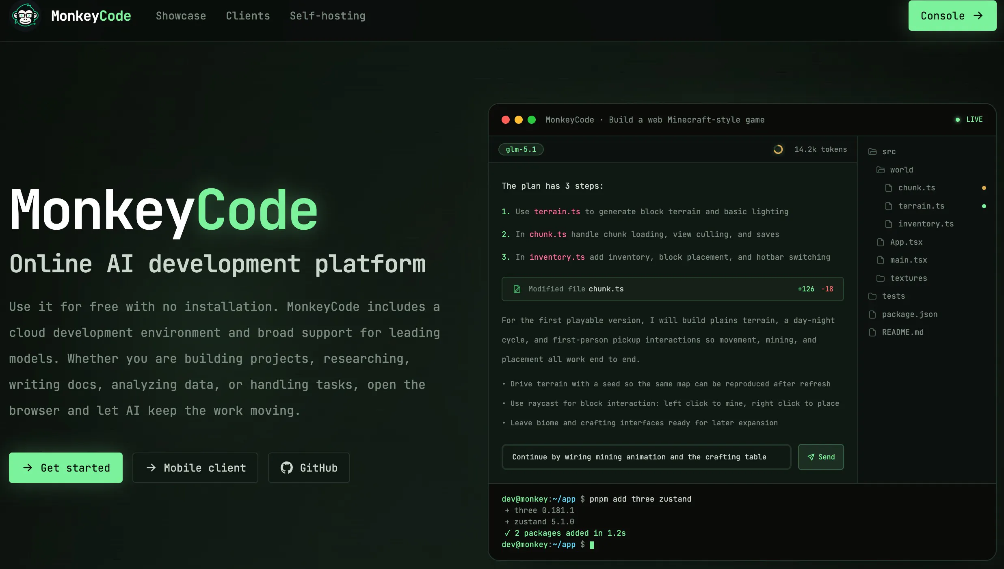The image size is (1004, 569).
Task: Expand the textures folder
Action: point(908,278)
